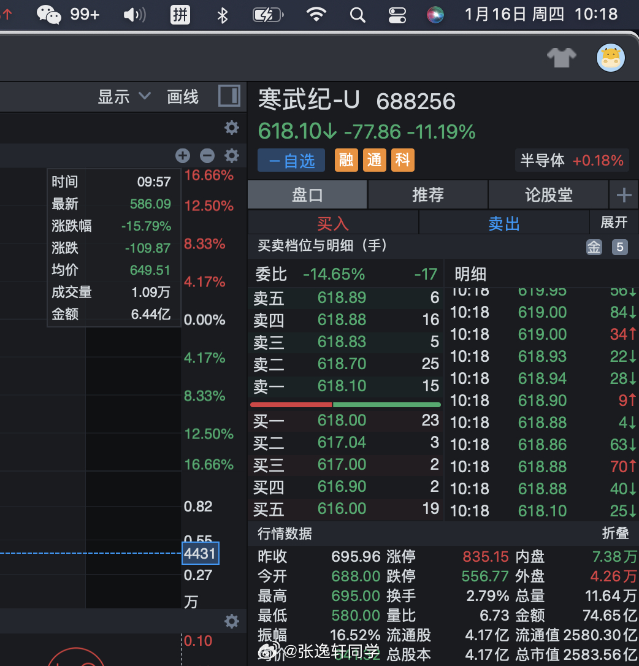Open the 半导体 sector link
Image resolution: width=639 pixels, height=666 pixels.
point(572,160)
